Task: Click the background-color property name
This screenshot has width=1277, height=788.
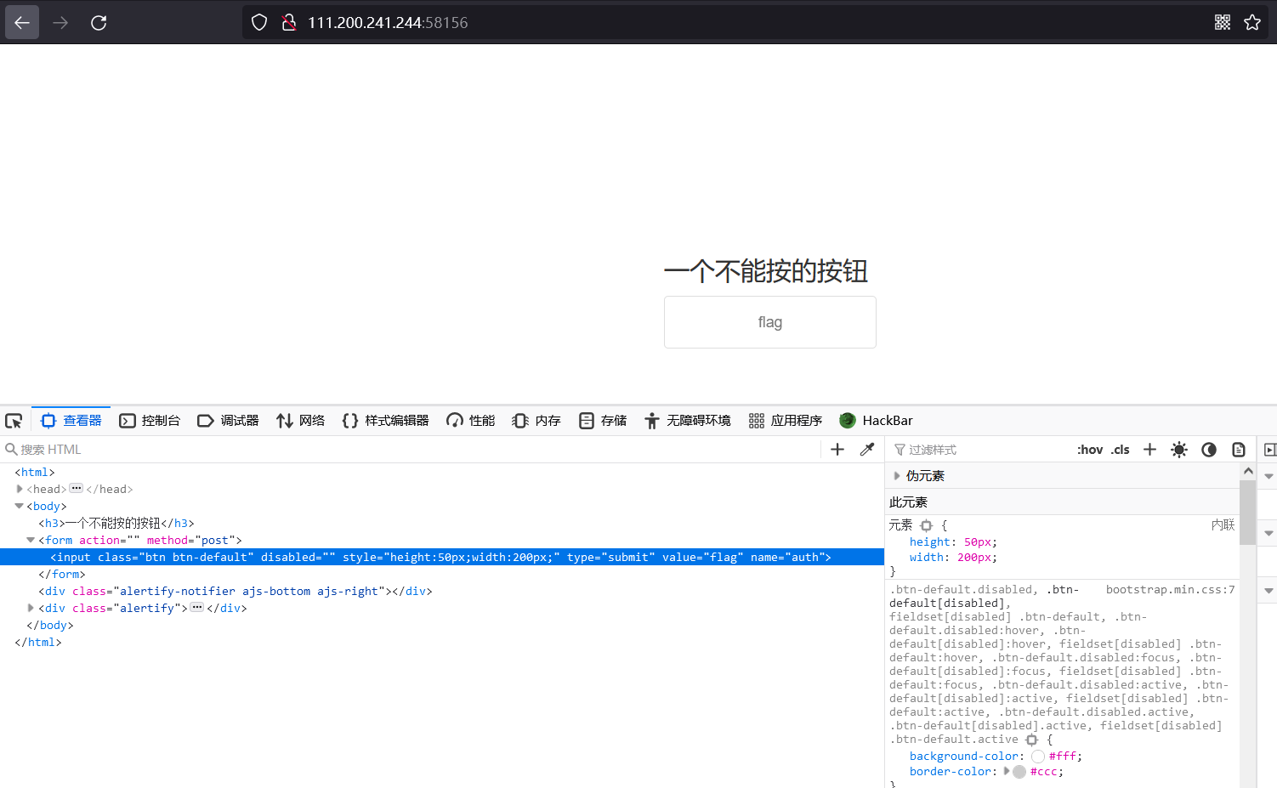Action: click(964, 757)
